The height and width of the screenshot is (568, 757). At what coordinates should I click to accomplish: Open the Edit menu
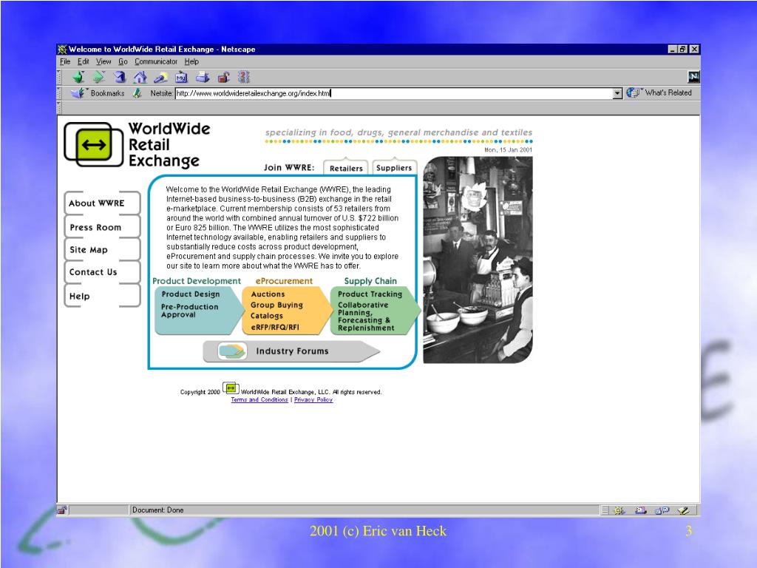coord(83,62)
